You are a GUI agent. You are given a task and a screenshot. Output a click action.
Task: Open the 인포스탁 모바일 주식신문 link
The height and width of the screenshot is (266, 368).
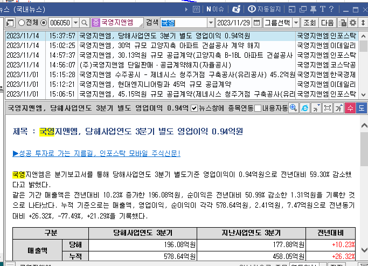(x=96, y=153)
